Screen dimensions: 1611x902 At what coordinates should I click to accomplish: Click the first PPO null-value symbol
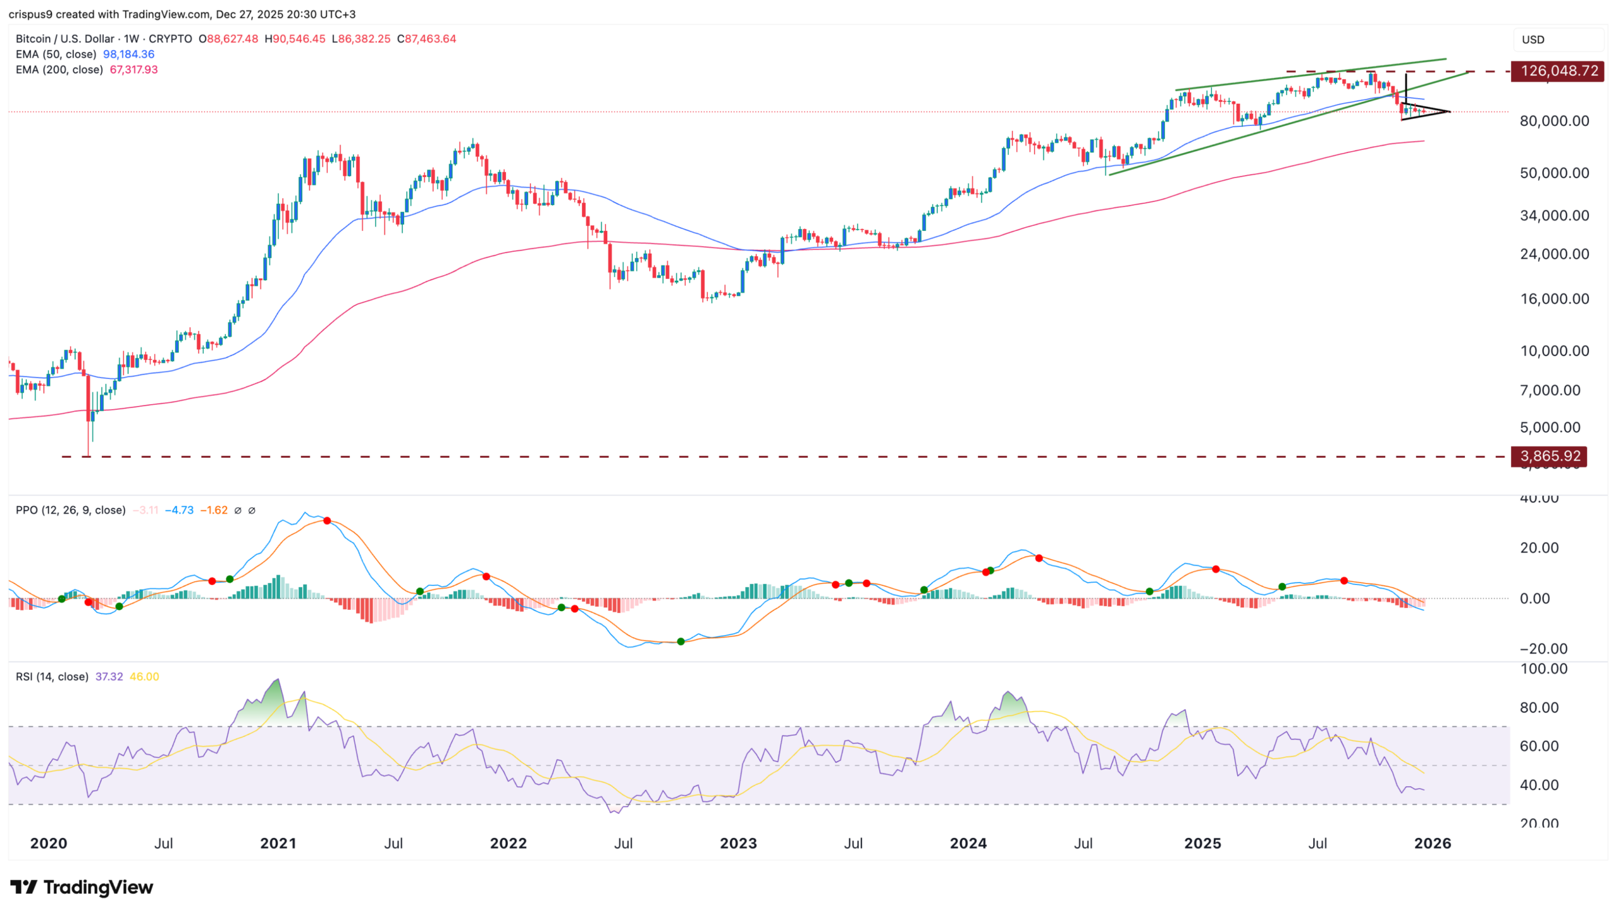238,510
